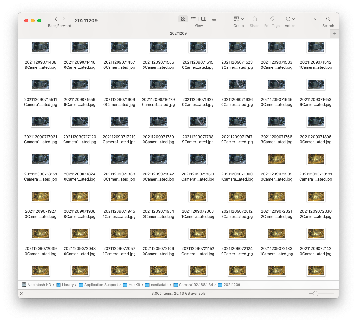357x322 pixels.
Task: Select the thumbnail named 20211209071438 image
Action: pos(41,47)
